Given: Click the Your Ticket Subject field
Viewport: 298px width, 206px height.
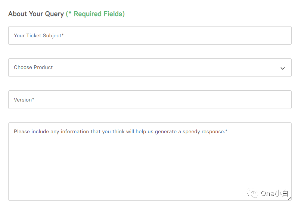Looking at the screenshot, I should [x=149, y=35].
